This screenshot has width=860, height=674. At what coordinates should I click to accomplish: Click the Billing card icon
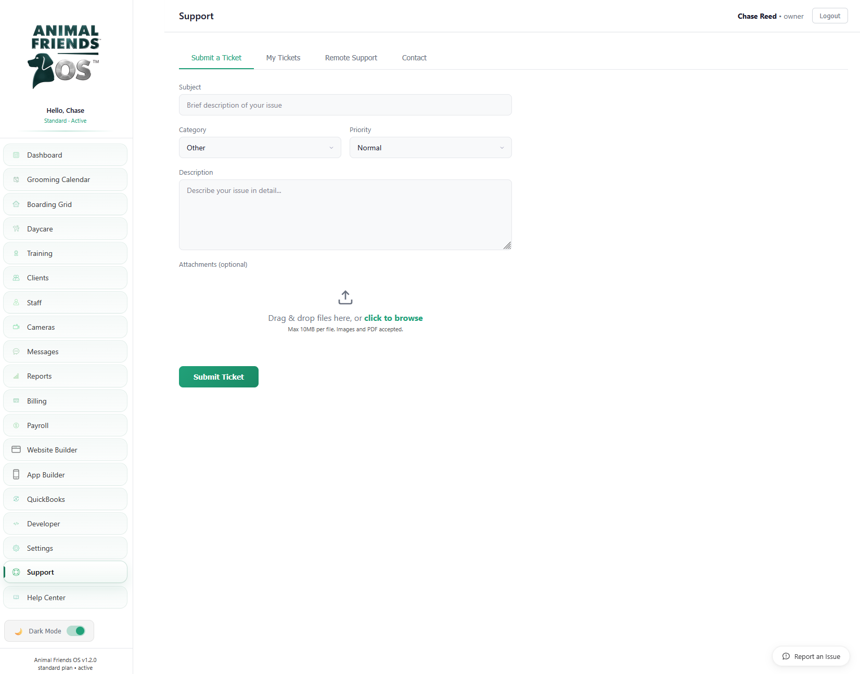coord(16,401)
